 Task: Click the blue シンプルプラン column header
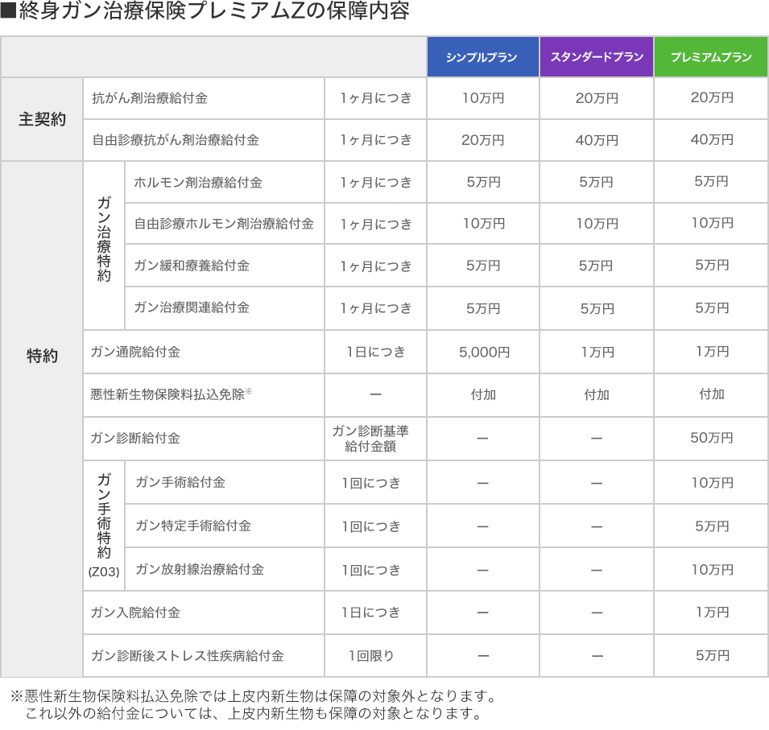pyautogui.click(x=482, y=57)
